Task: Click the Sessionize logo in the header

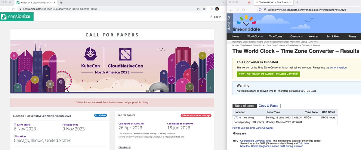Action: (x=17, y=17)
